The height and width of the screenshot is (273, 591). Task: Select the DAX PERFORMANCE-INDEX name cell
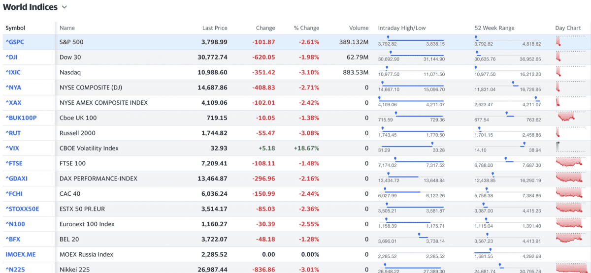(98, 179)
